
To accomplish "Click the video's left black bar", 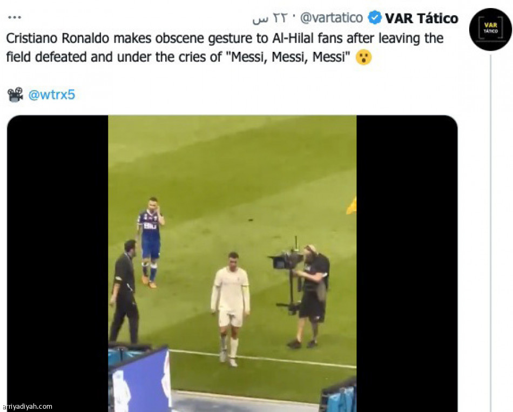I will 57,259.
